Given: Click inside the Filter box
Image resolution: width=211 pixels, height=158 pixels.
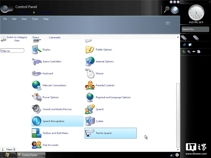Looking at the screenshot, I should [x=12, y=50].
